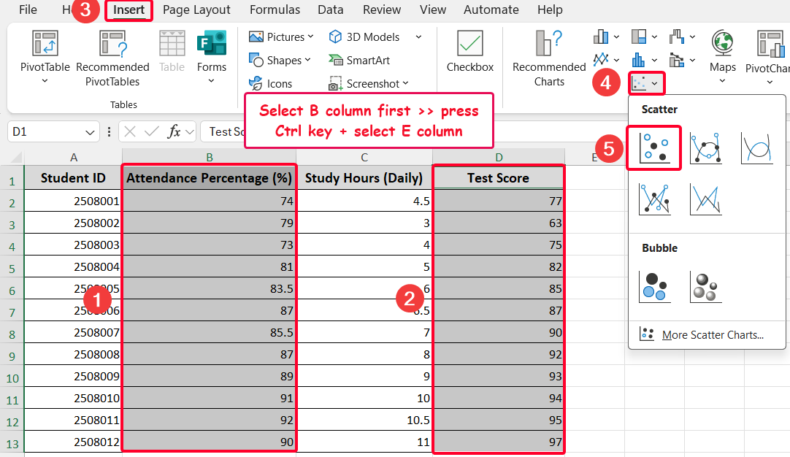The height and width of the screenshot is (457, 790).
Task: Select the Study Hours (Daily) header cell
Action: click(x=364, y=177)
